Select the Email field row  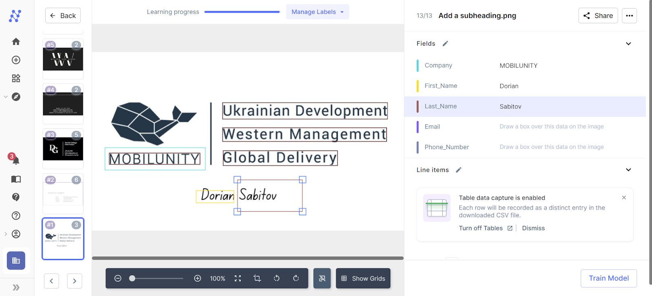tap(525, 127)
